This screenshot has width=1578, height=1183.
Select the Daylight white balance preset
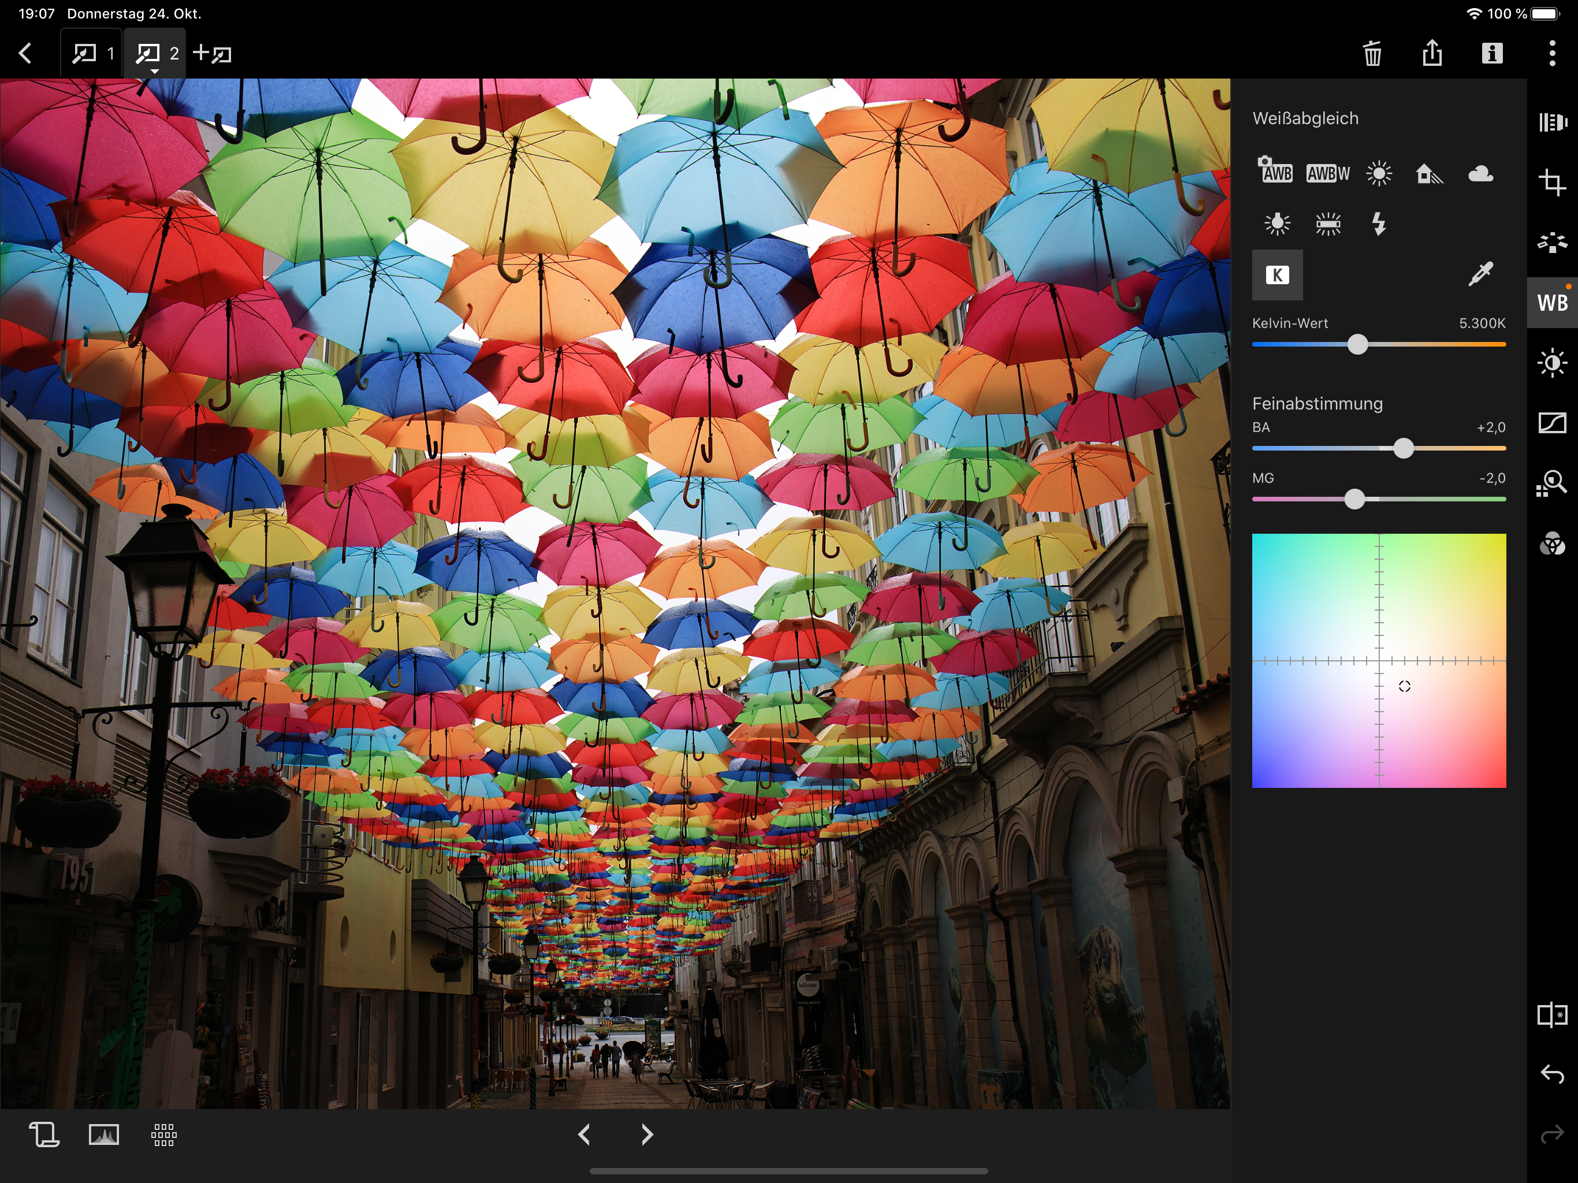(x=1378, y=174)
